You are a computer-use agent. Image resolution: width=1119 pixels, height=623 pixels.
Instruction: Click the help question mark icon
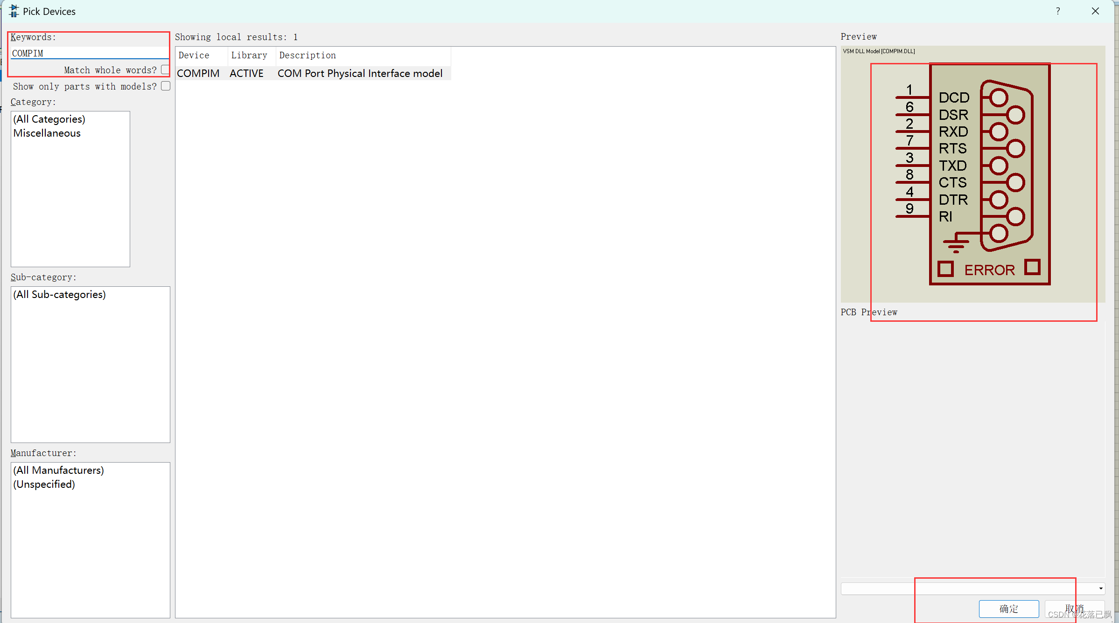coord(1057,11)
